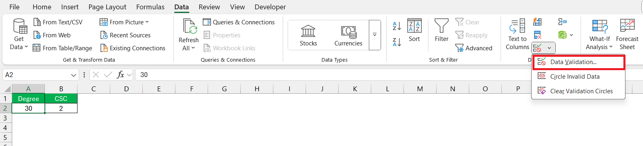Screen dimensions: 643x146
Task: Click the Select All corner triangle
Action: [7, 89]
